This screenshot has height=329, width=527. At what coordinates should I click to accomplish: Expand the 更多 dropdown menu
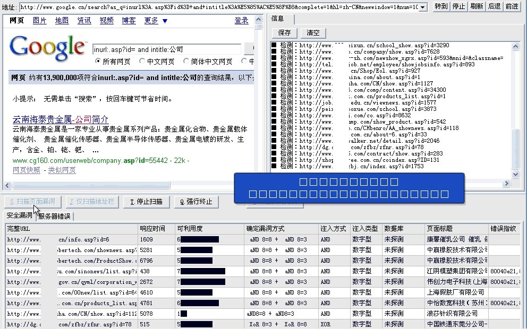pyautogui.click(x=155, y=21)
